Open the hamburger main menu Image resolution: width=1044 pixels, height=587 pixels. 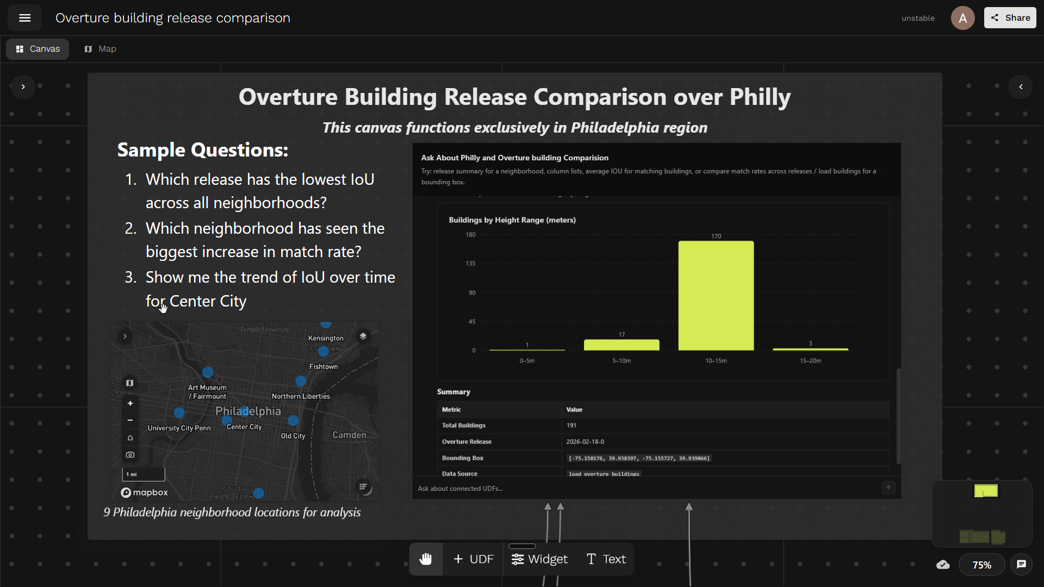24,18
